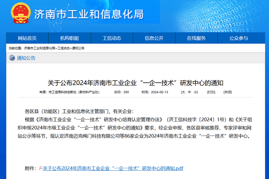Navigate to the 公众参与 menu
The image size is (269, 179).
[238, 38]
